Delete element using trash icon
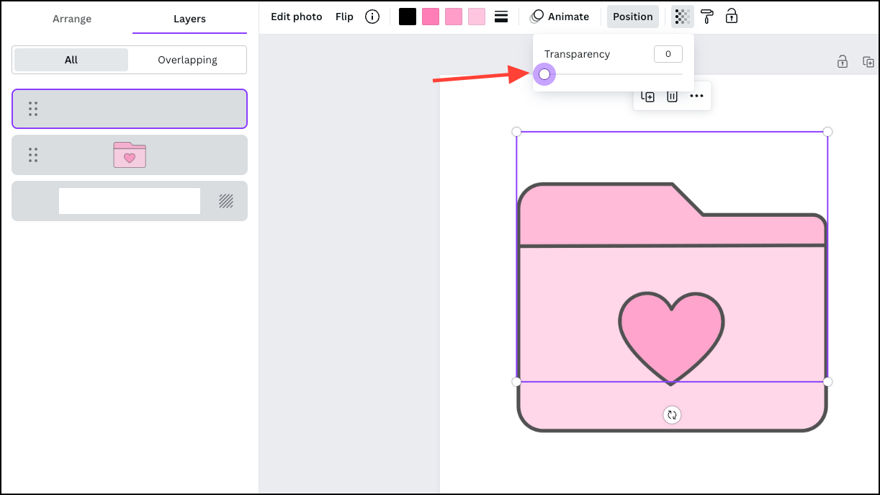880x495 pixels. [x=672, y=96]
